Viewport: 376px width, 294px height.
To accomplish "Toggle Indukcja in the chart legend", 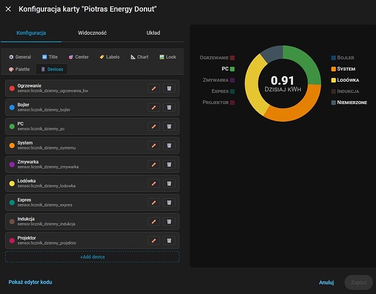I will [345, 91].
